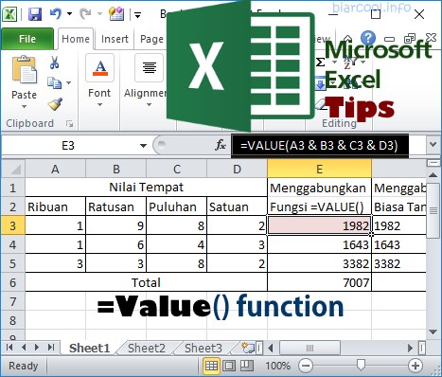442x377 pixels.
Task: Switch to the Sheet2 tab
Action: (147, 348)
